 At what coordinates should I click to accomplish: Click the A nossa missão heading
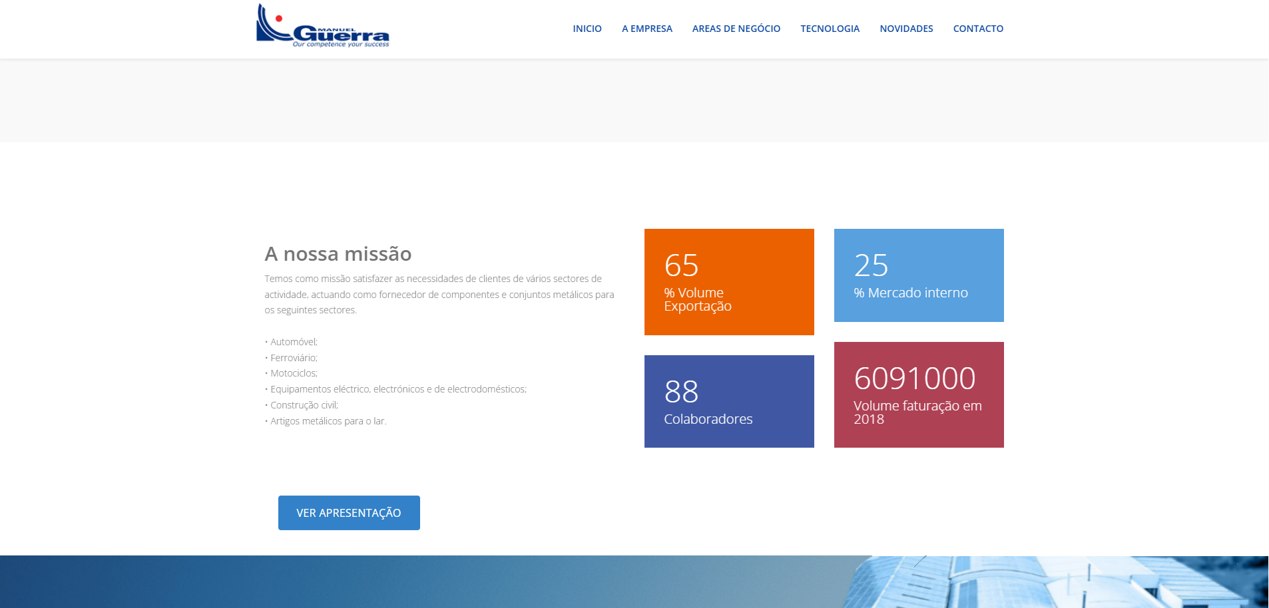338,254
